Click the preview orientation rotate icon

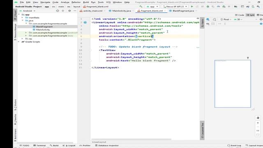pos(215,19)
